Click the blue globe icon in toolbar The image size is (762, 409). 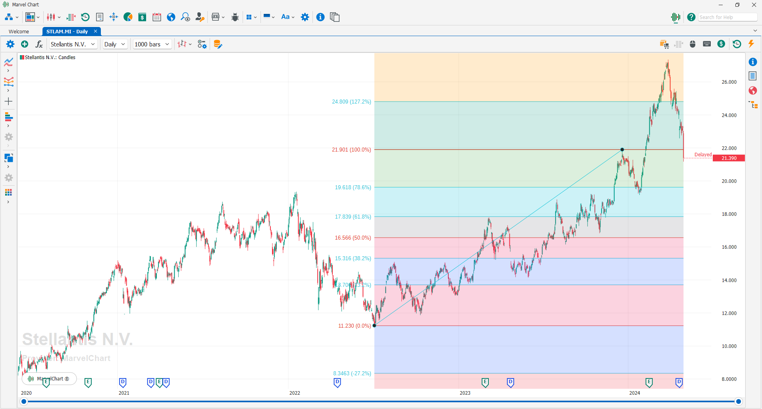point(171,17)
